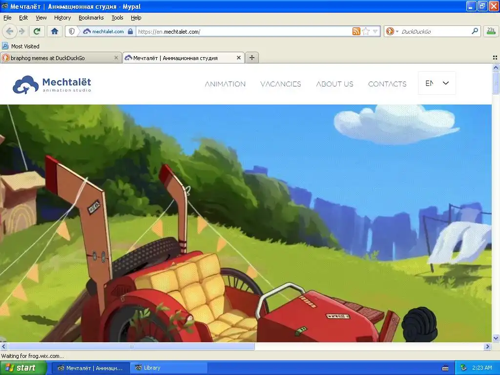Open the Help menu
500x375 pixels.
(136, 18)
